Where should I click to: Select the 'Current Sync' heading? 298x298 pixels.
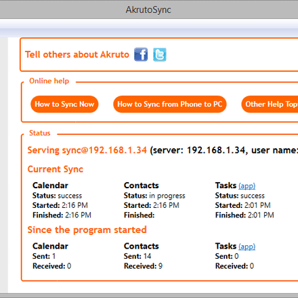(56, 169)
